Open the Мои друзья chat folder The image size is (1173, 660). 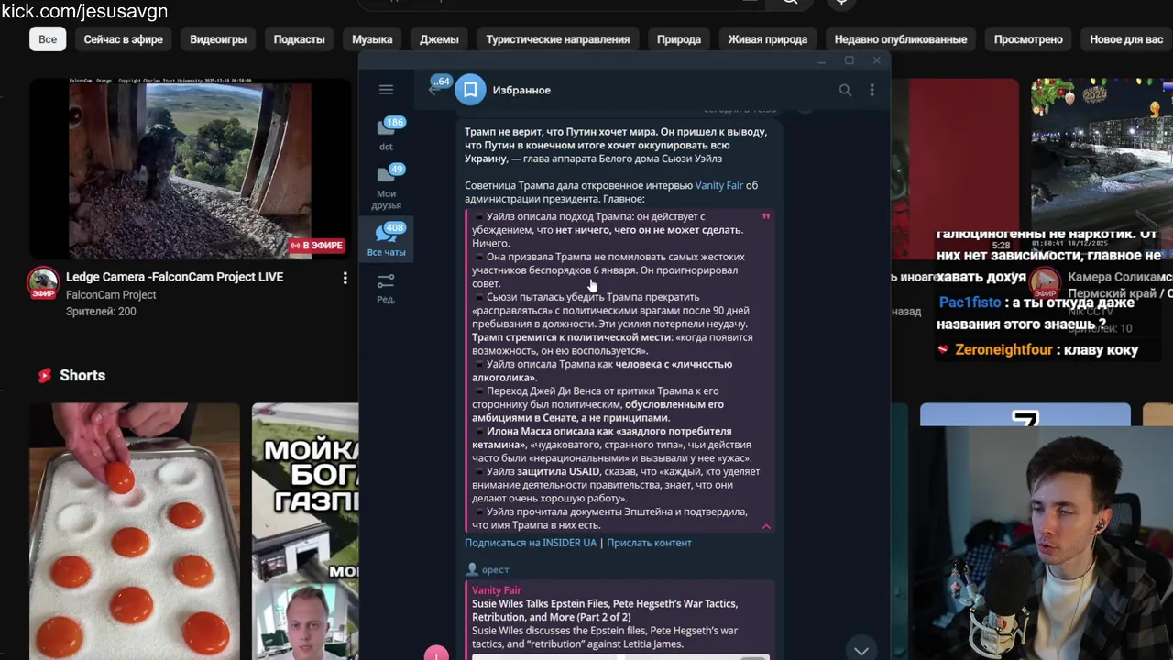click(387, 187)
